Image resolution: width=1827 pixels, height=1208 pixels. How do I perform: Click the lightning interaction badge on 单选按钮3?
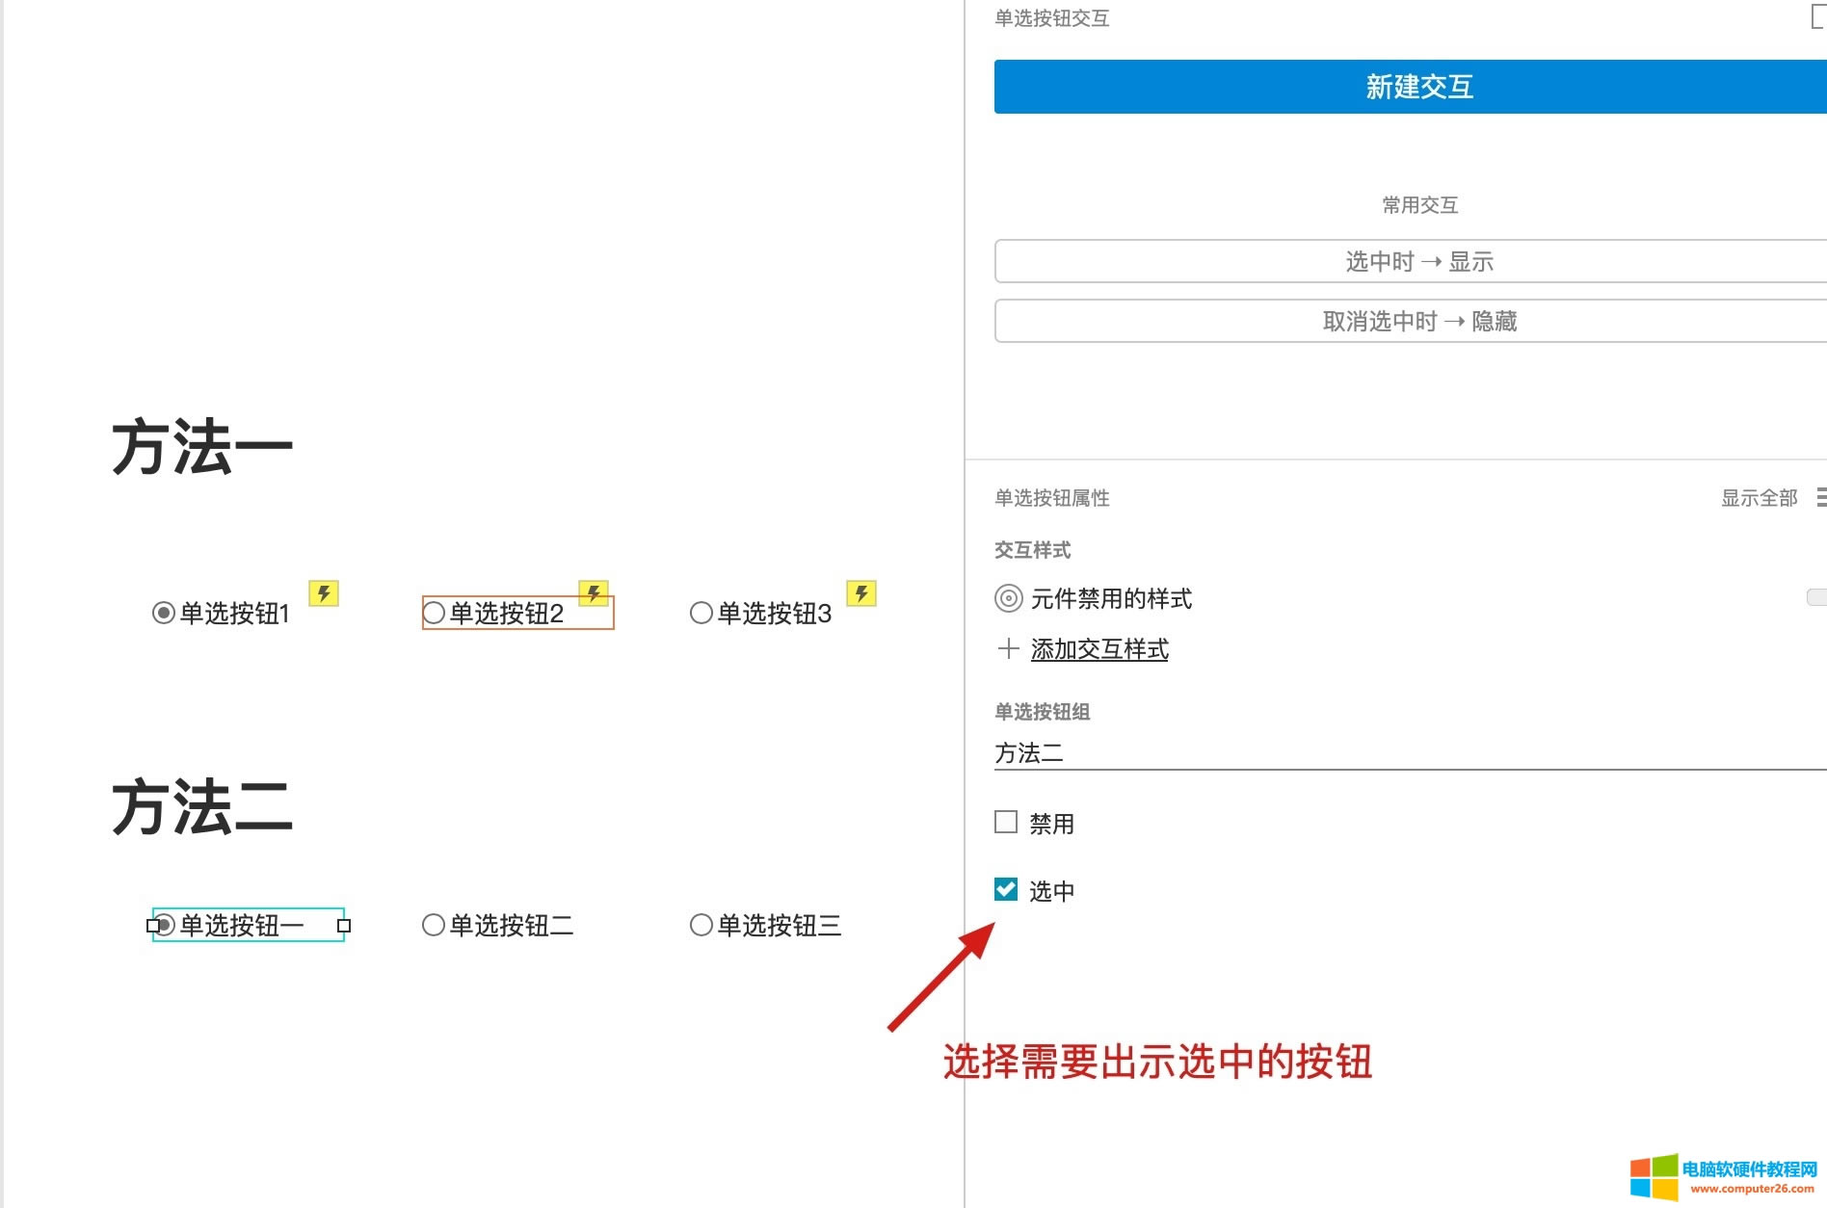pyautogui.click(x=861, y=593)
